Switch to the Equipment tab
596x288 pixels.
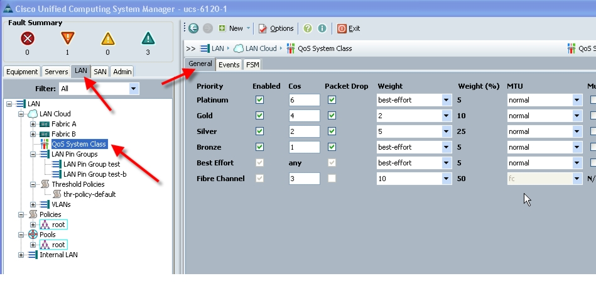22,72
